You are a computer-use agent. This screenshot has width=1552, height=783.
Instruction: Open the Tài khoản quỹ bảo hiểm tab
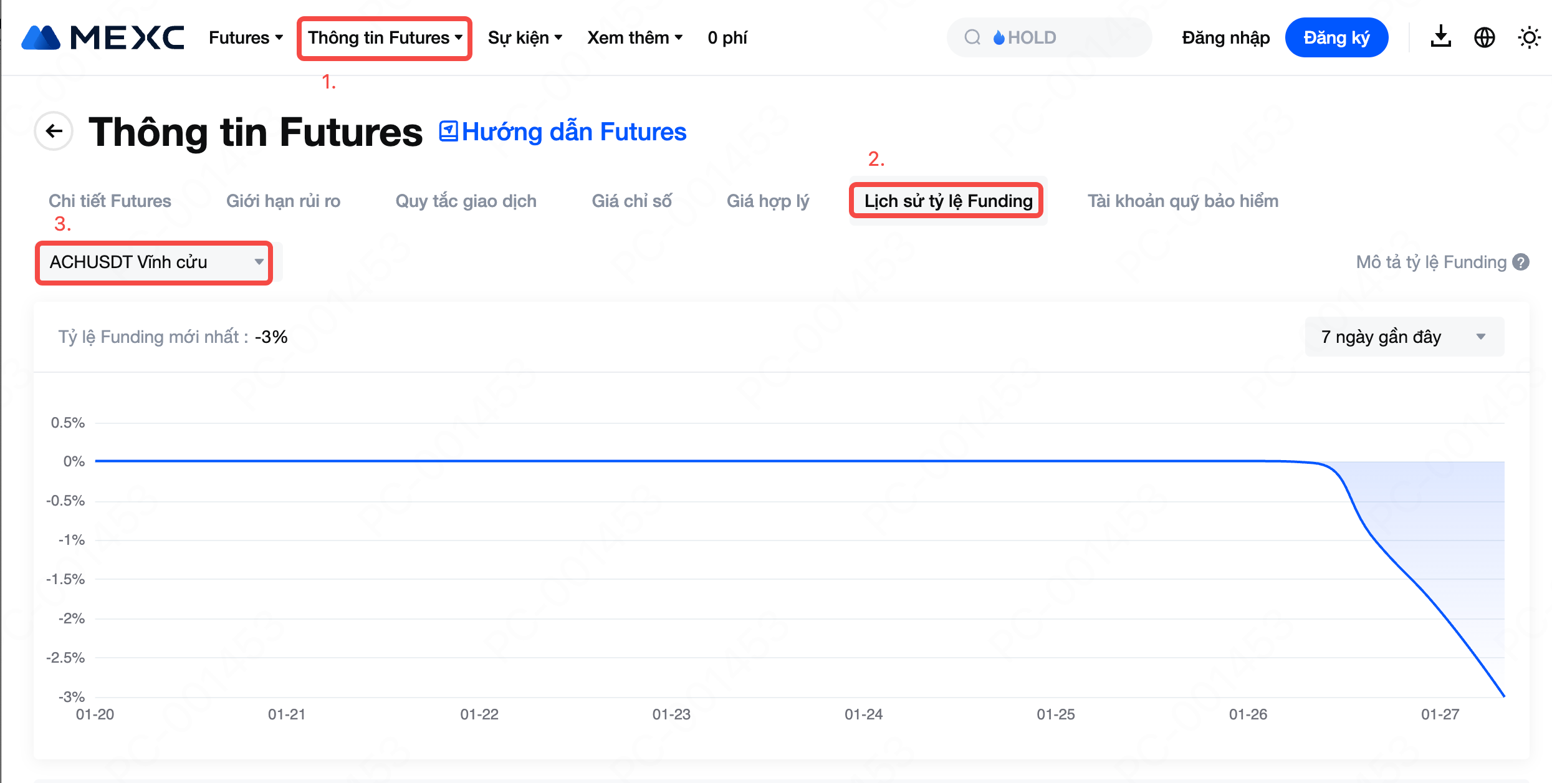click(x=1182, y=201)
